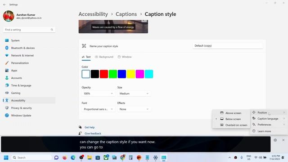Screen dimensions: 288x162
Task: Click the search magnifier in Find a setting
Action: 52,30
